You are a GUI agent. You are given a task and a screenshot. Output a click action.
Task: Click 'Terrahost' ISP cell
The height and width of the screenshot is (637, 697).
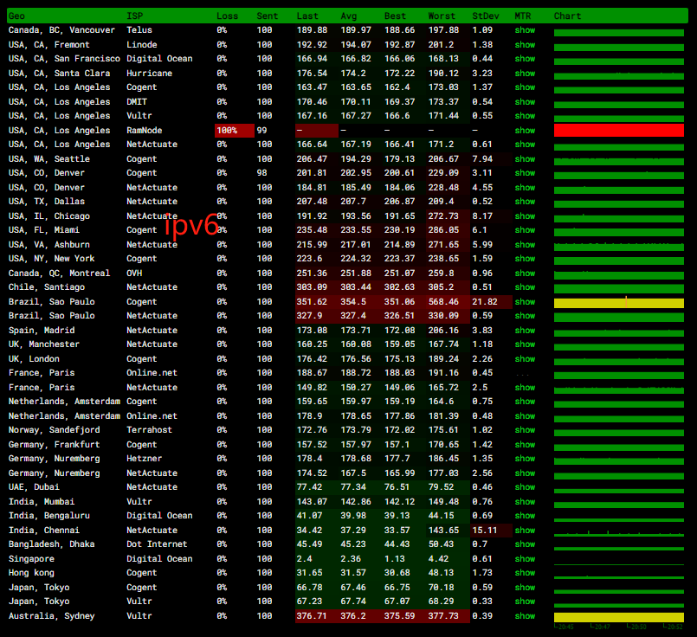pos(149,430)
